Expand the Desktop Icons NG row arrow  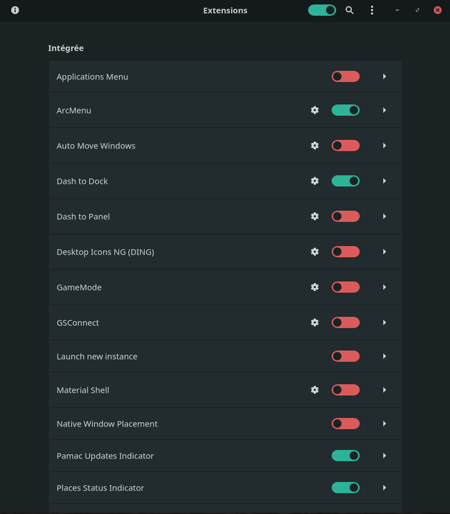pyautogui.click(x=385, y=252)
